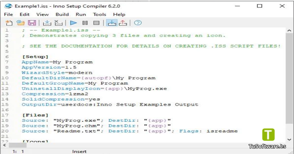
Task: Click the Insert mode status bar indicator
Action: [x=79, y=151]
